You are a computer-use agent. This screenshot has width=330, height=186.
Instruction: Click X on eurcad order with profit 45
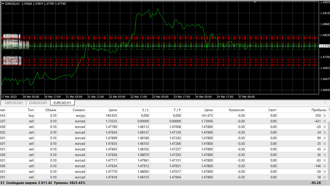[x=325, y=149]
